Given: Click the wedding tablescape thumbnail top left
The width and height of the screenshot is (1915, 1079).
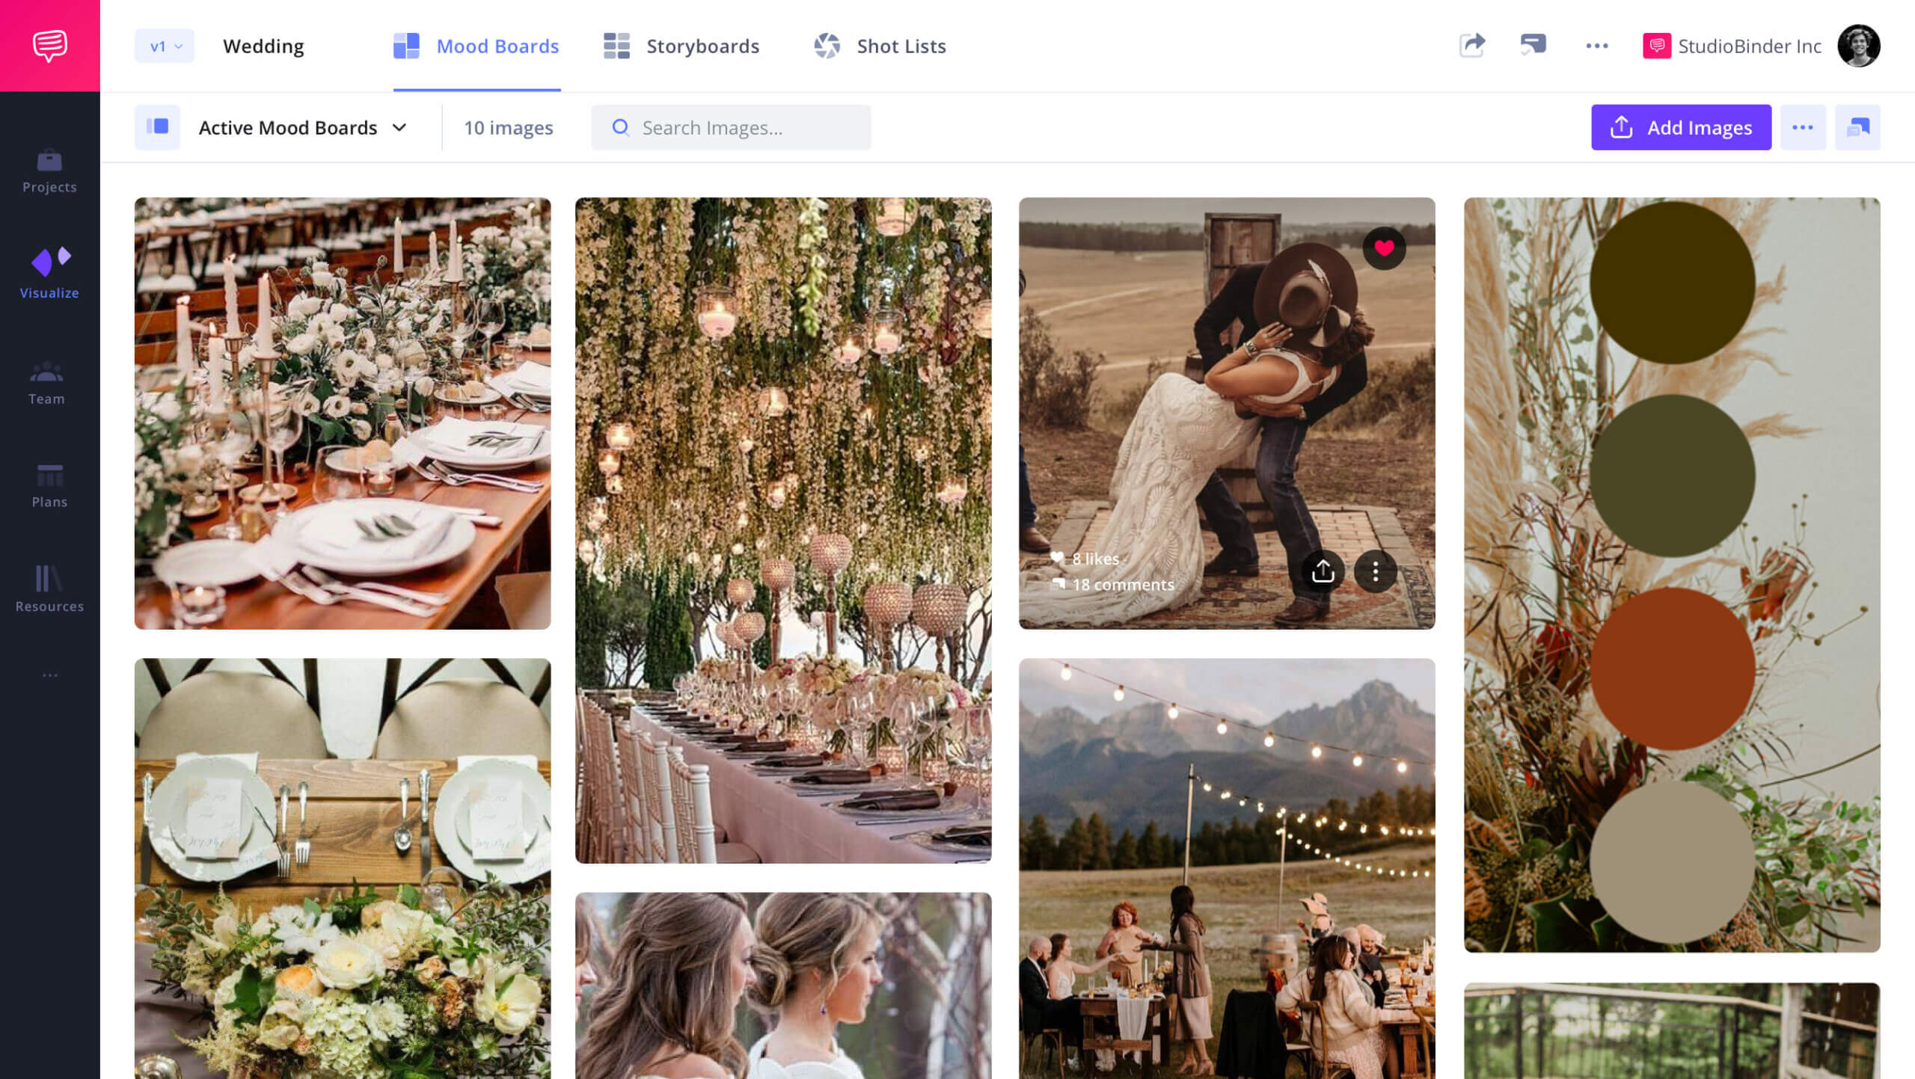Looking at the screenshot, I should (x=343, y=413).
